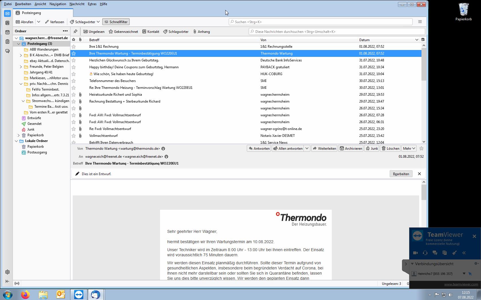Screen dimensions: 481x300
Task: Star the 'Telefonnummer des Besuchers' message
Action: pyautogui.click(x=74, y=81)
